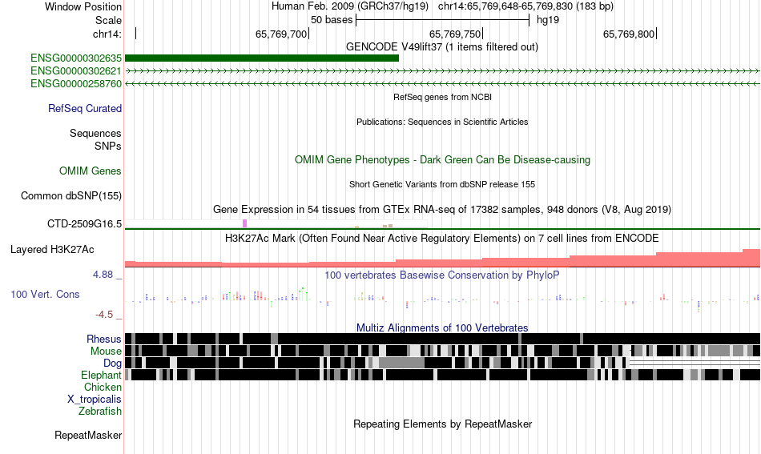This screenshot has height=454, width=761.
Task: Click the Rhesus alignment block row
Action: pos(443,339)
